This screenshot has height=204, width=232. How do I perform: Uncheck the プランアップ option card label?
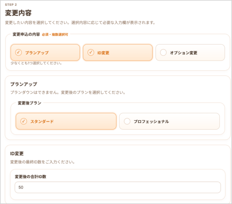[37, 52]
